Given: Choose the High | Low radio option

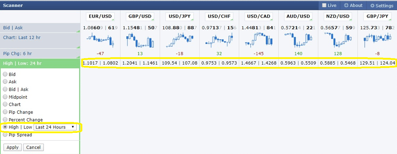Looking at the screenshot, I should [x=5, y=127].
